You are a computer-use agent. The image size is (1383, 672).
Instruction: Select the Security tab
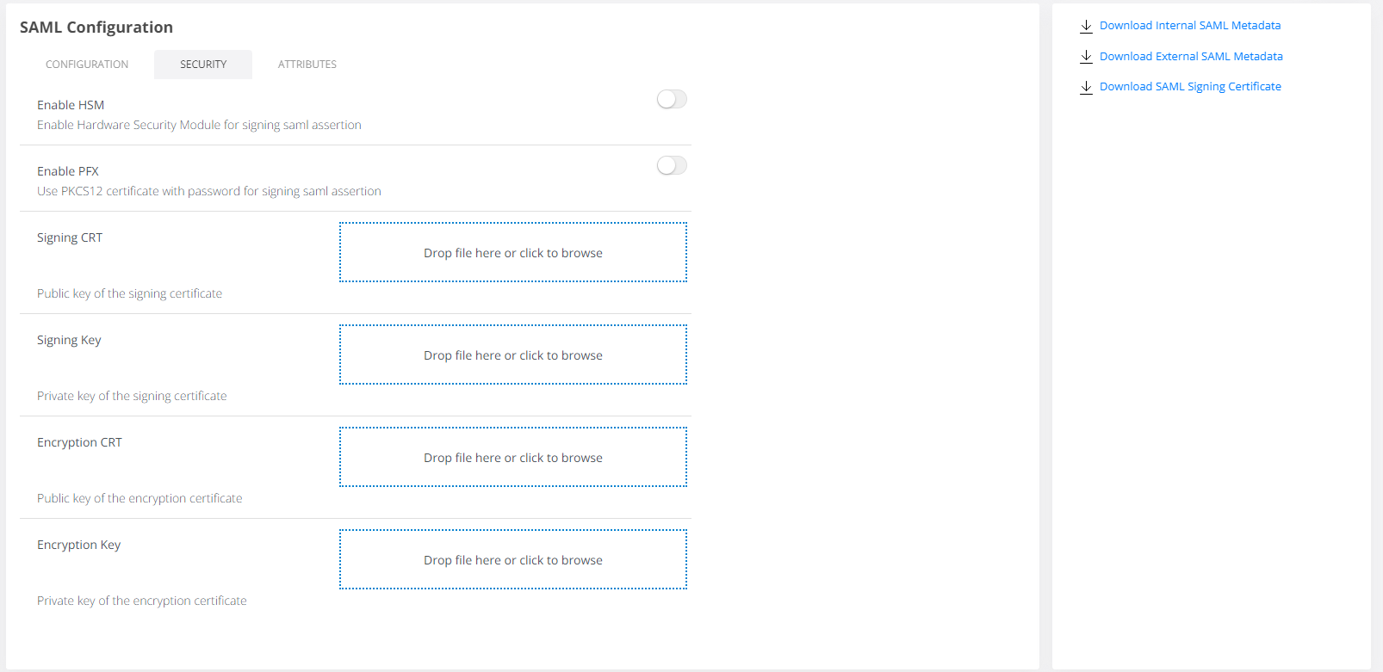203,65
